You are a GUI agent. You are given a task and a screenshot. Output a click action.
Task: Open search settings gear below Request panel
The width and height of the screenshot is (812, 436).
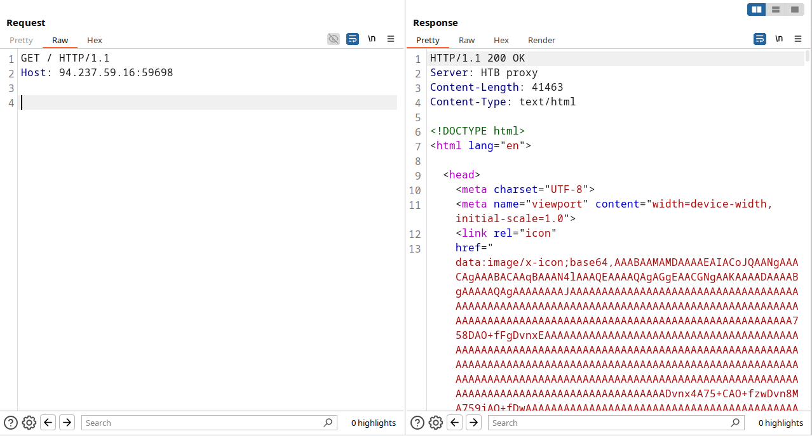click(x=29, y=423)
